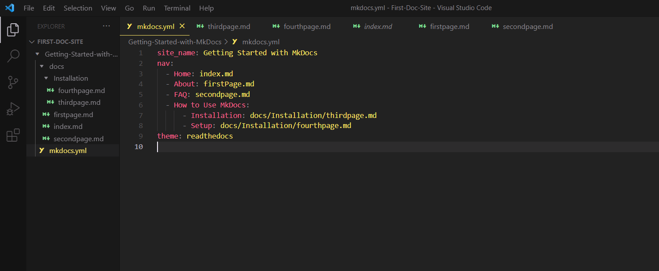The height and width of the screenshot is (271, 659).
Task: Open the View menu
Action: [x=108, y=8]
